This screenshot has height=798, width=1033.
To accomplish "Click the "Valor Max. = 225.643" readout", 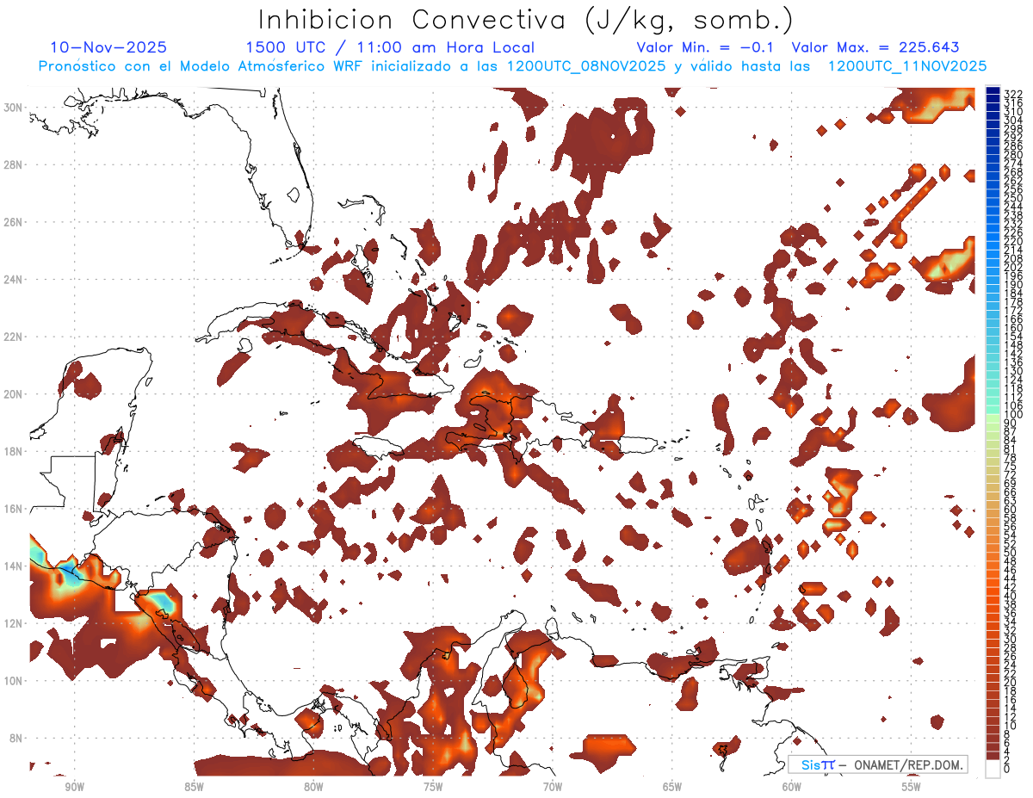I will pos(875,48).
